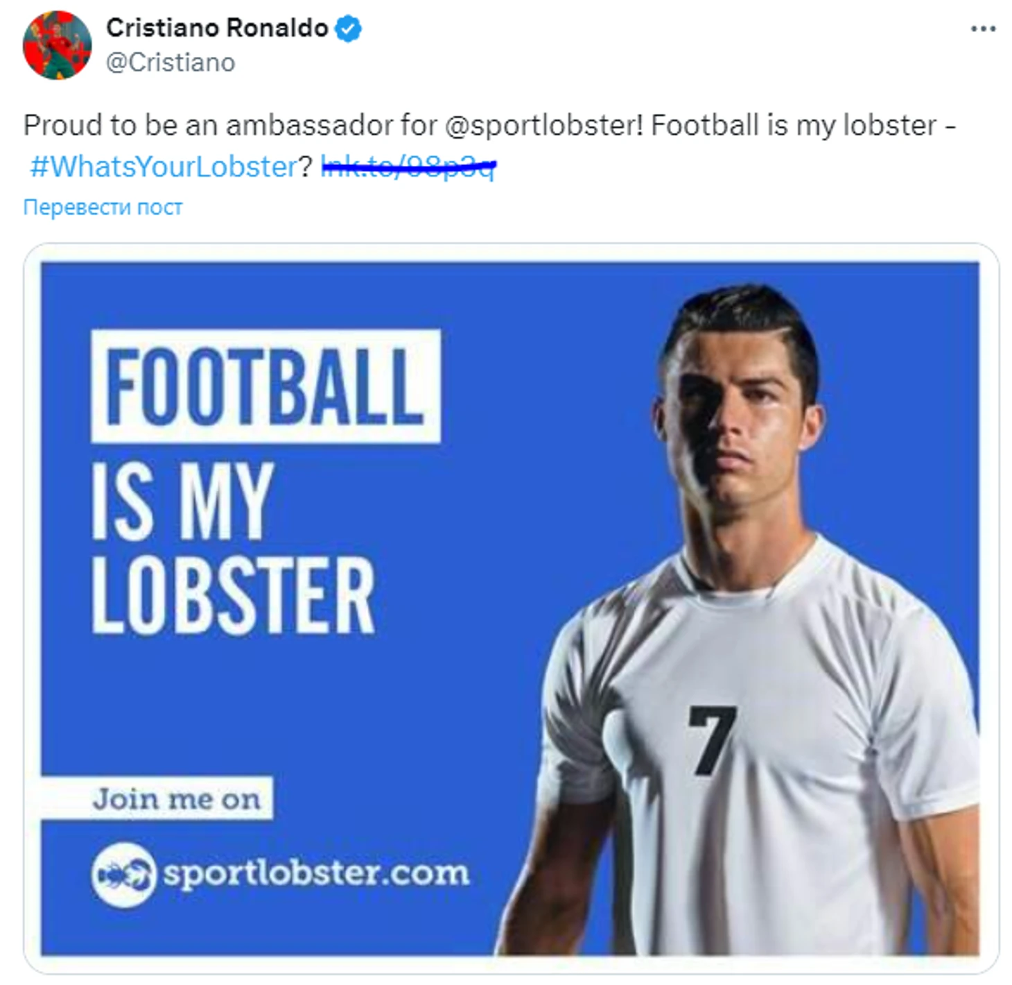Click the round Sportlobster lobster logo
This screenshot has height=985, width=1012.
pos(123,874)
